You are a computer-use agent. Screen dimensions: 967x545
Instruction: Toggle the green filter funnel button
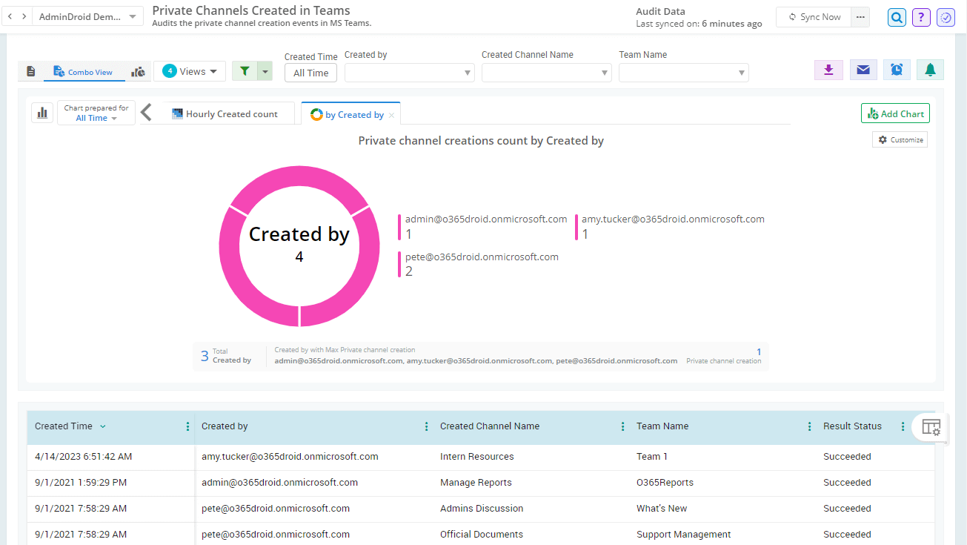coord(245,71)
